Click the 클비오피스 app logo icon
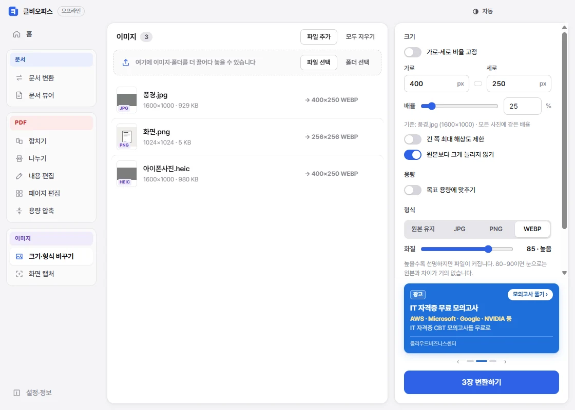The image size is (575, 410). click(13, 11)
